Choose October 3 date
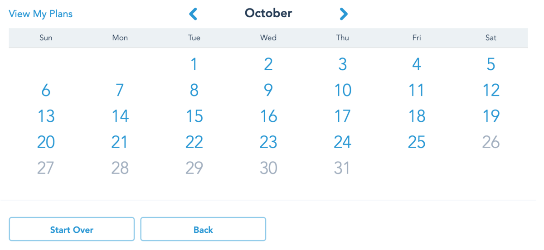The image size is (544, 250). point(343,64)
